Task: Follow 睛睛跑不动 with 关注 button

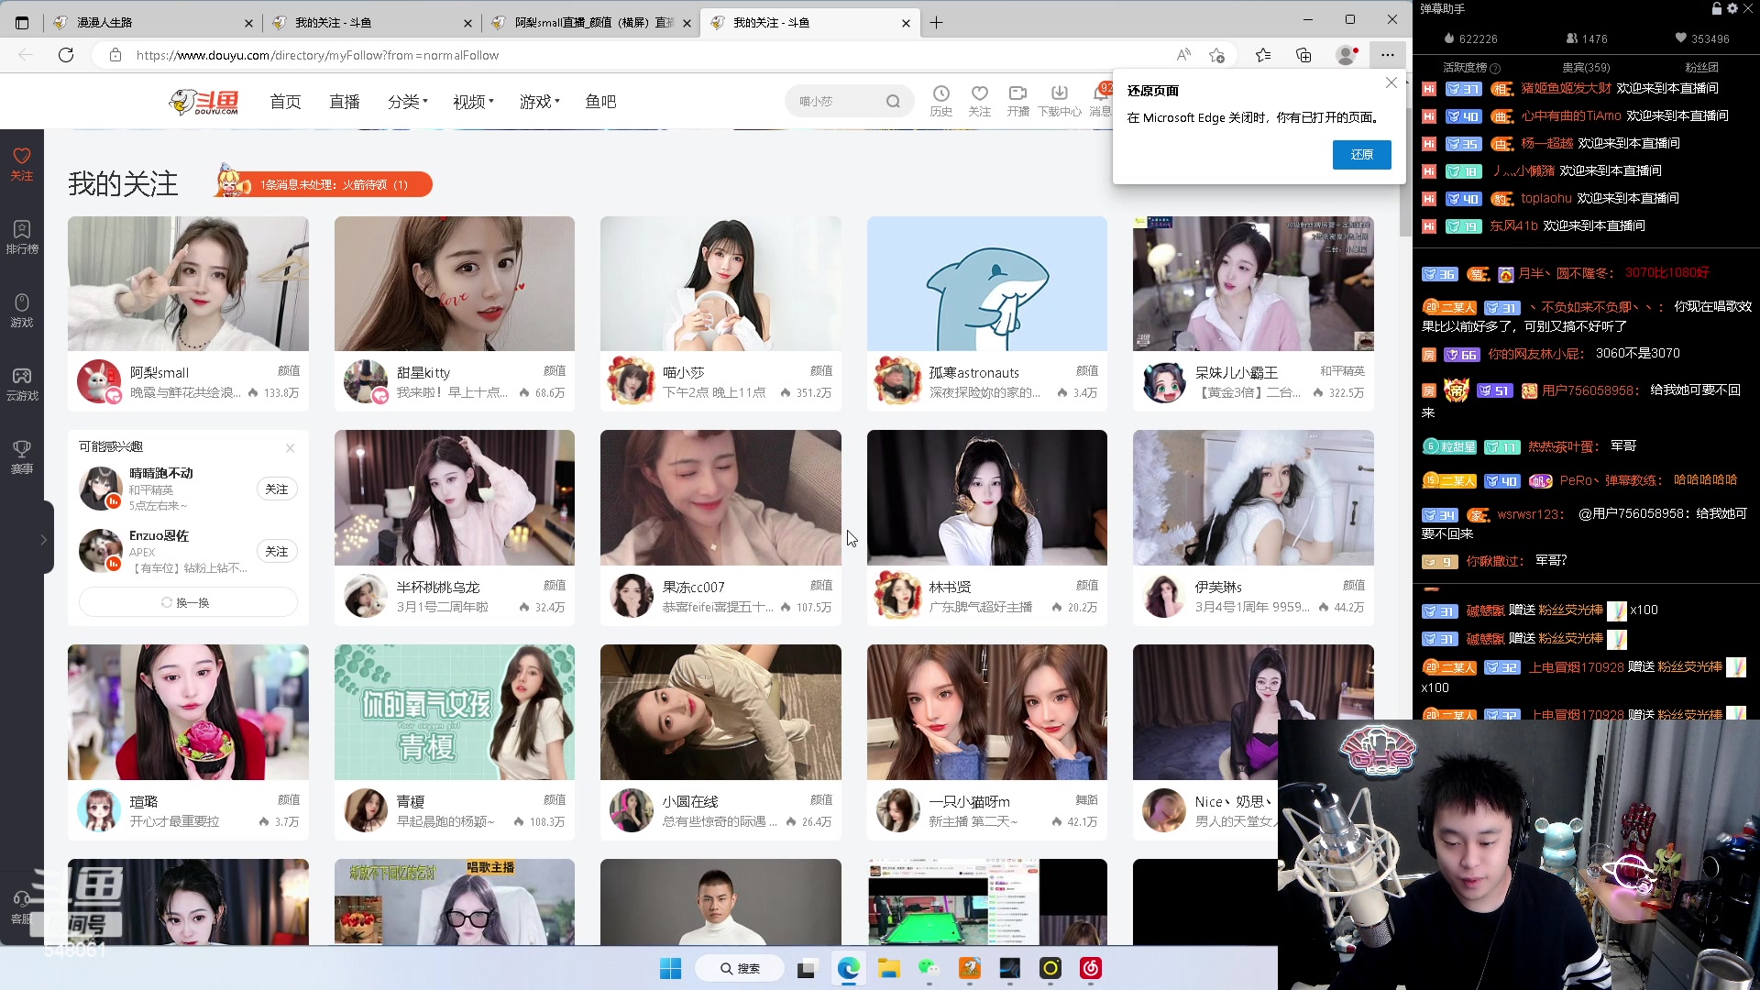Action: (x=277, y=489)
